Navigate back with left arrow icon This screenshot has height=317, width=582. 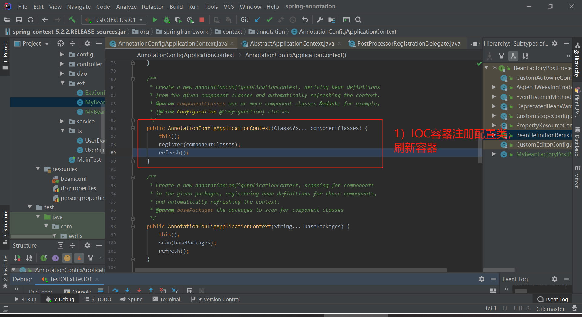pos(45,20)
